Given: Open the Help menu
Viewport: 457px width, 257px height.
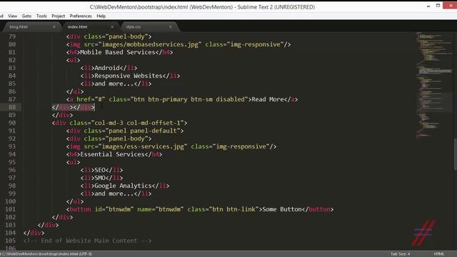Looking at the screenshot, I should 101,16.
